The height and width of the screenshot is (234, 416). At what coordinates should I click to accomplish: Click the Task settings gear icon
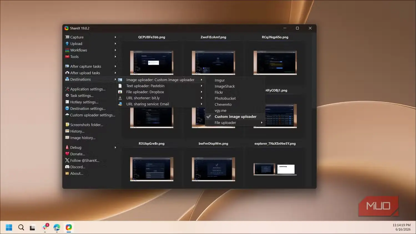(x=67, y=95)
